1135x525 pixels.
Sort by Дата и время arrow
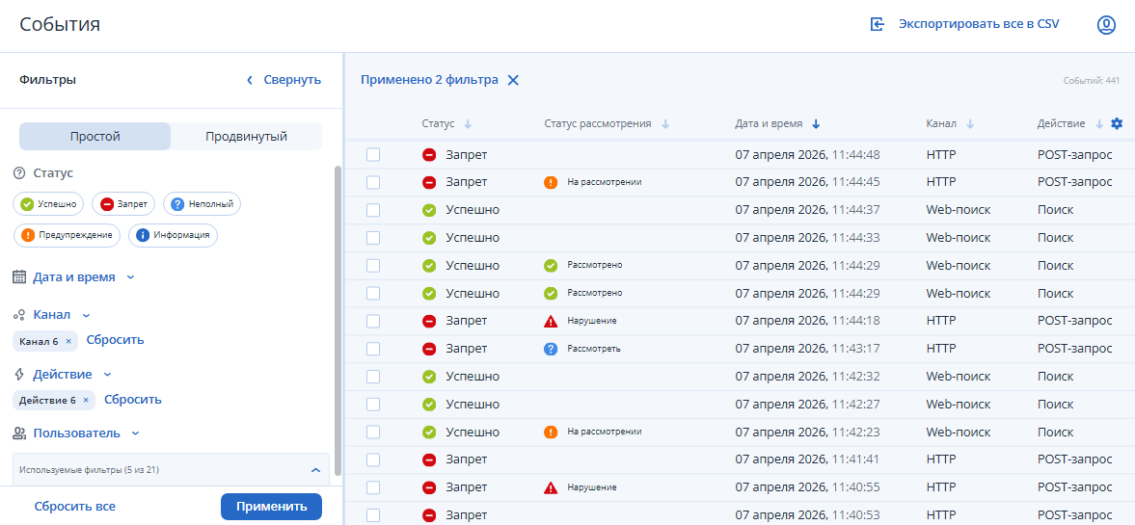816,124
